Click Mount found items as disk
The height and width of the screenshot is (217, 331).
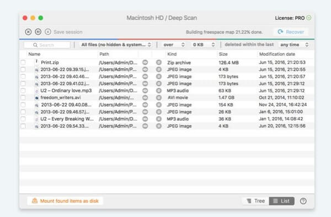pyautogui.click(x=65, y=201)
